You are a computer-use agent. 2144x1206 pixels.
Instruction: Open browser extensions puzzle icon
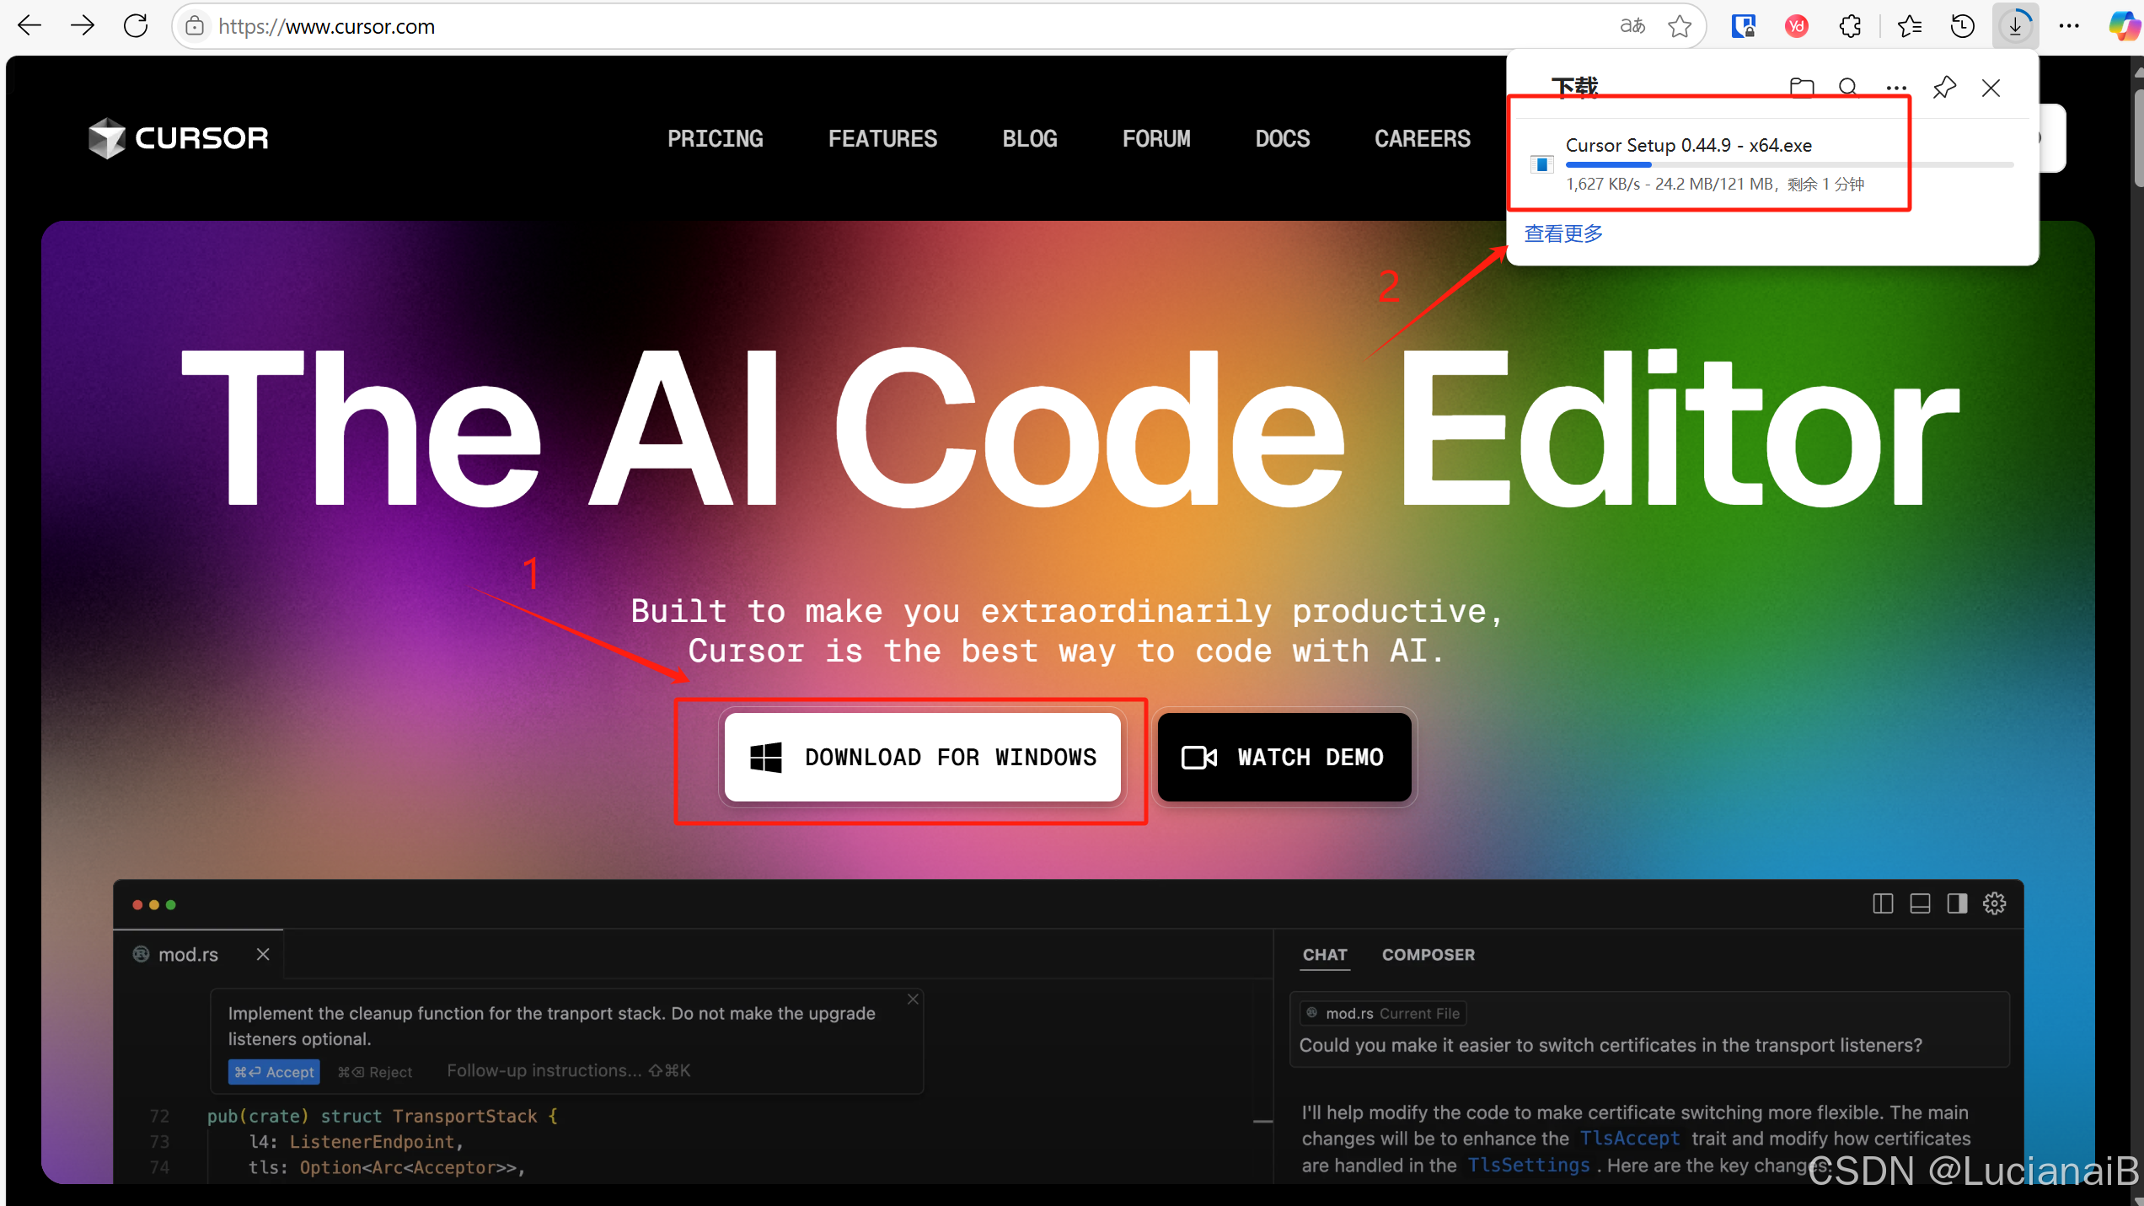[1851, 26]
